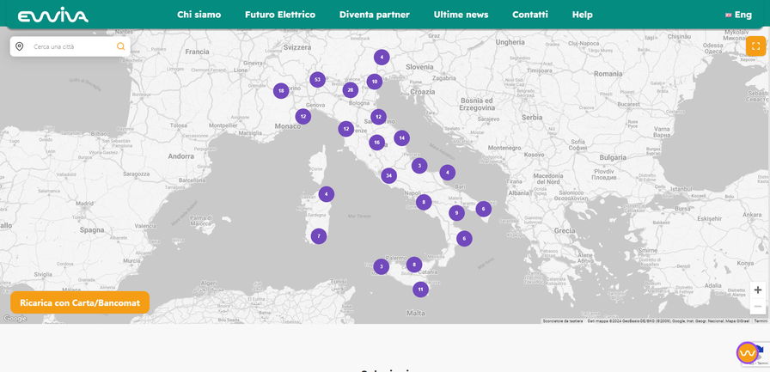Image resolution: width=770 pixels, height=372 pixels.
Task: Open the cluster marker showing 18
Action: (x=281, y=90)
